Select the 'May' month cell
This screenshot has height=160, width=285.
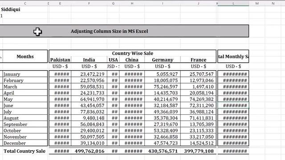25,99
